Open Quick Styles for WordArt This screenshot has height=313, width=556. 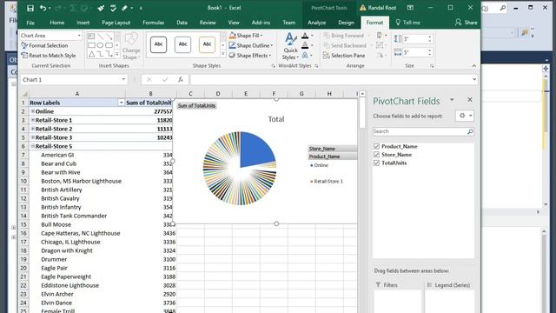(x=290, y=46)
